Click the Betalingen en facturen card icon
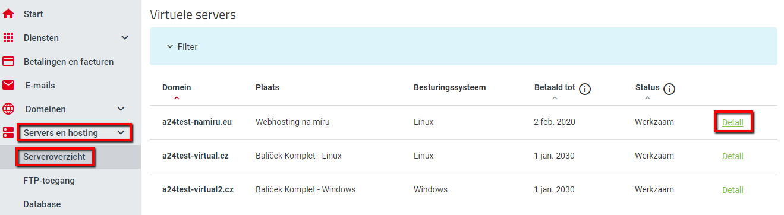784x215 pixels. tap(8, 61)
